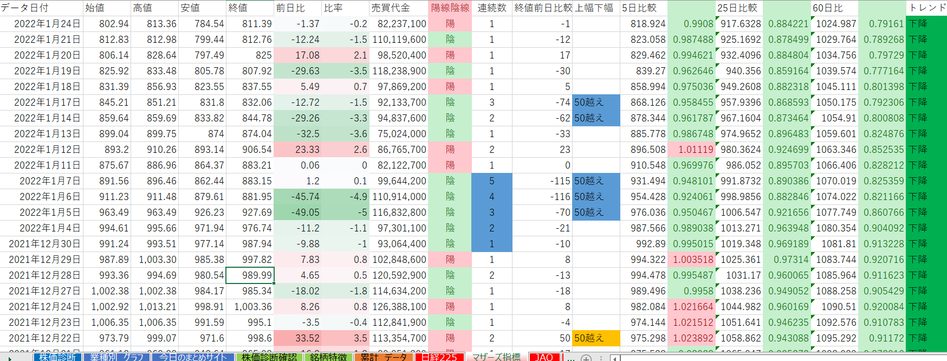Click date cell 2021年12月30日
Image resolution: width=947 pixels, height=361 pixels.
pyautogui.click(x=42, y=244)
